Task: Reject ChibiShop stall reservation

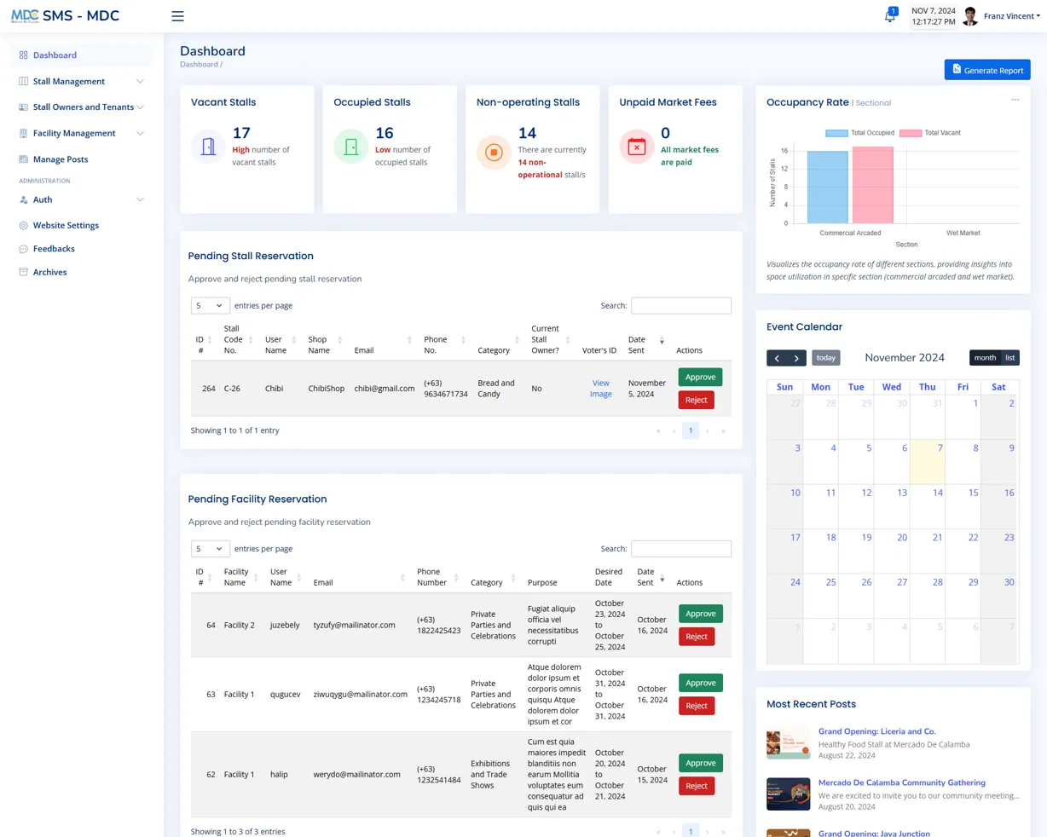Action: 696,400
